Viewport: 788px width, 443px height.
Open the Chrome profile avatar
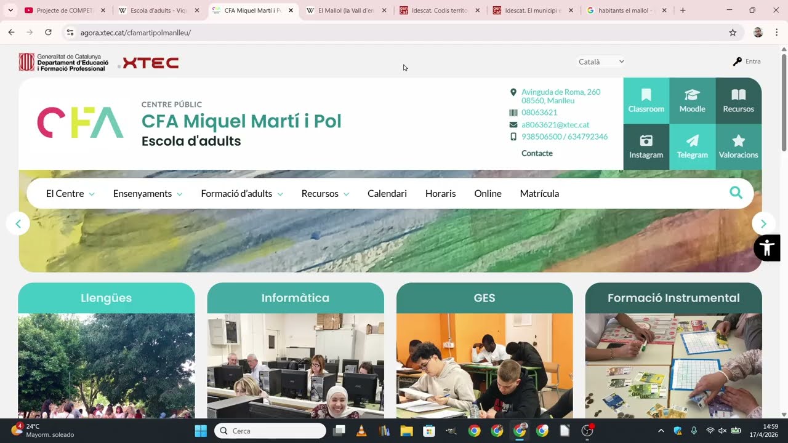point(758,33)
